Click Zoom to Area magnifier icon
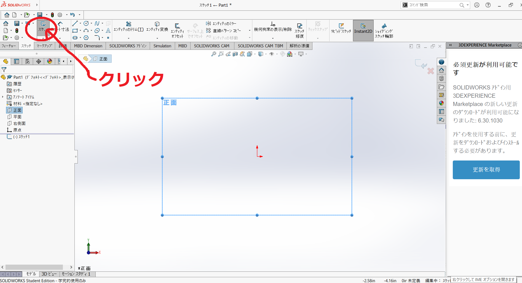Viewport: 522px width, 283px height. 221,54
